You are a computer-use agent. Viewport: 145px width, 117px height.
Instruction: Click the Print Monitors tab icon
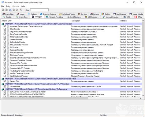point(68,17)
